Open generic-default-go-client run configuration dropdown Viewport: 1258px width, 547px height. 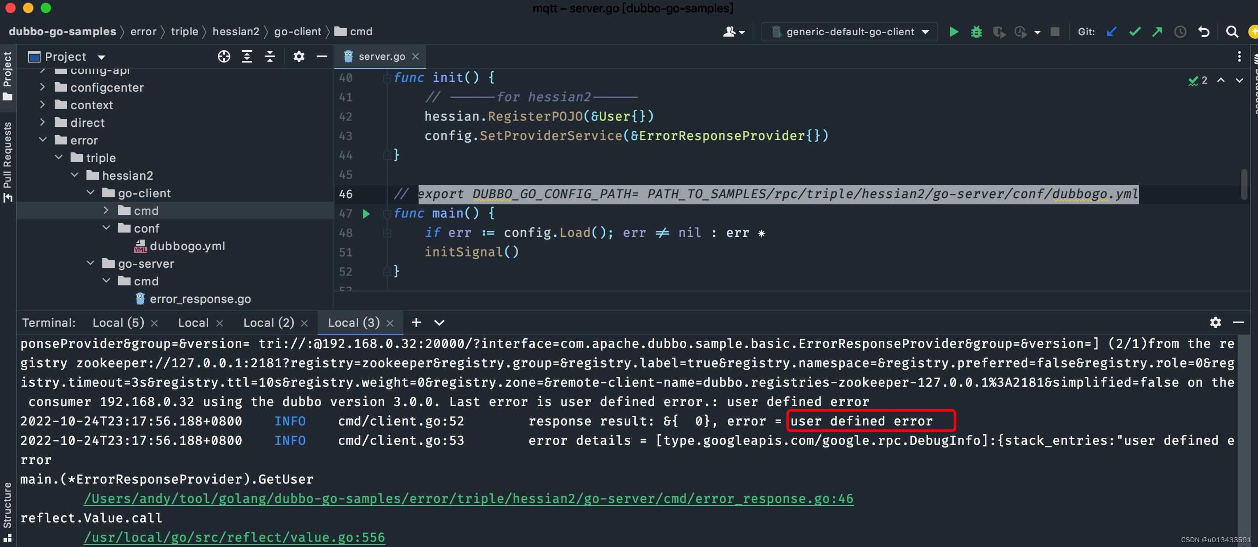pos(850,32)
